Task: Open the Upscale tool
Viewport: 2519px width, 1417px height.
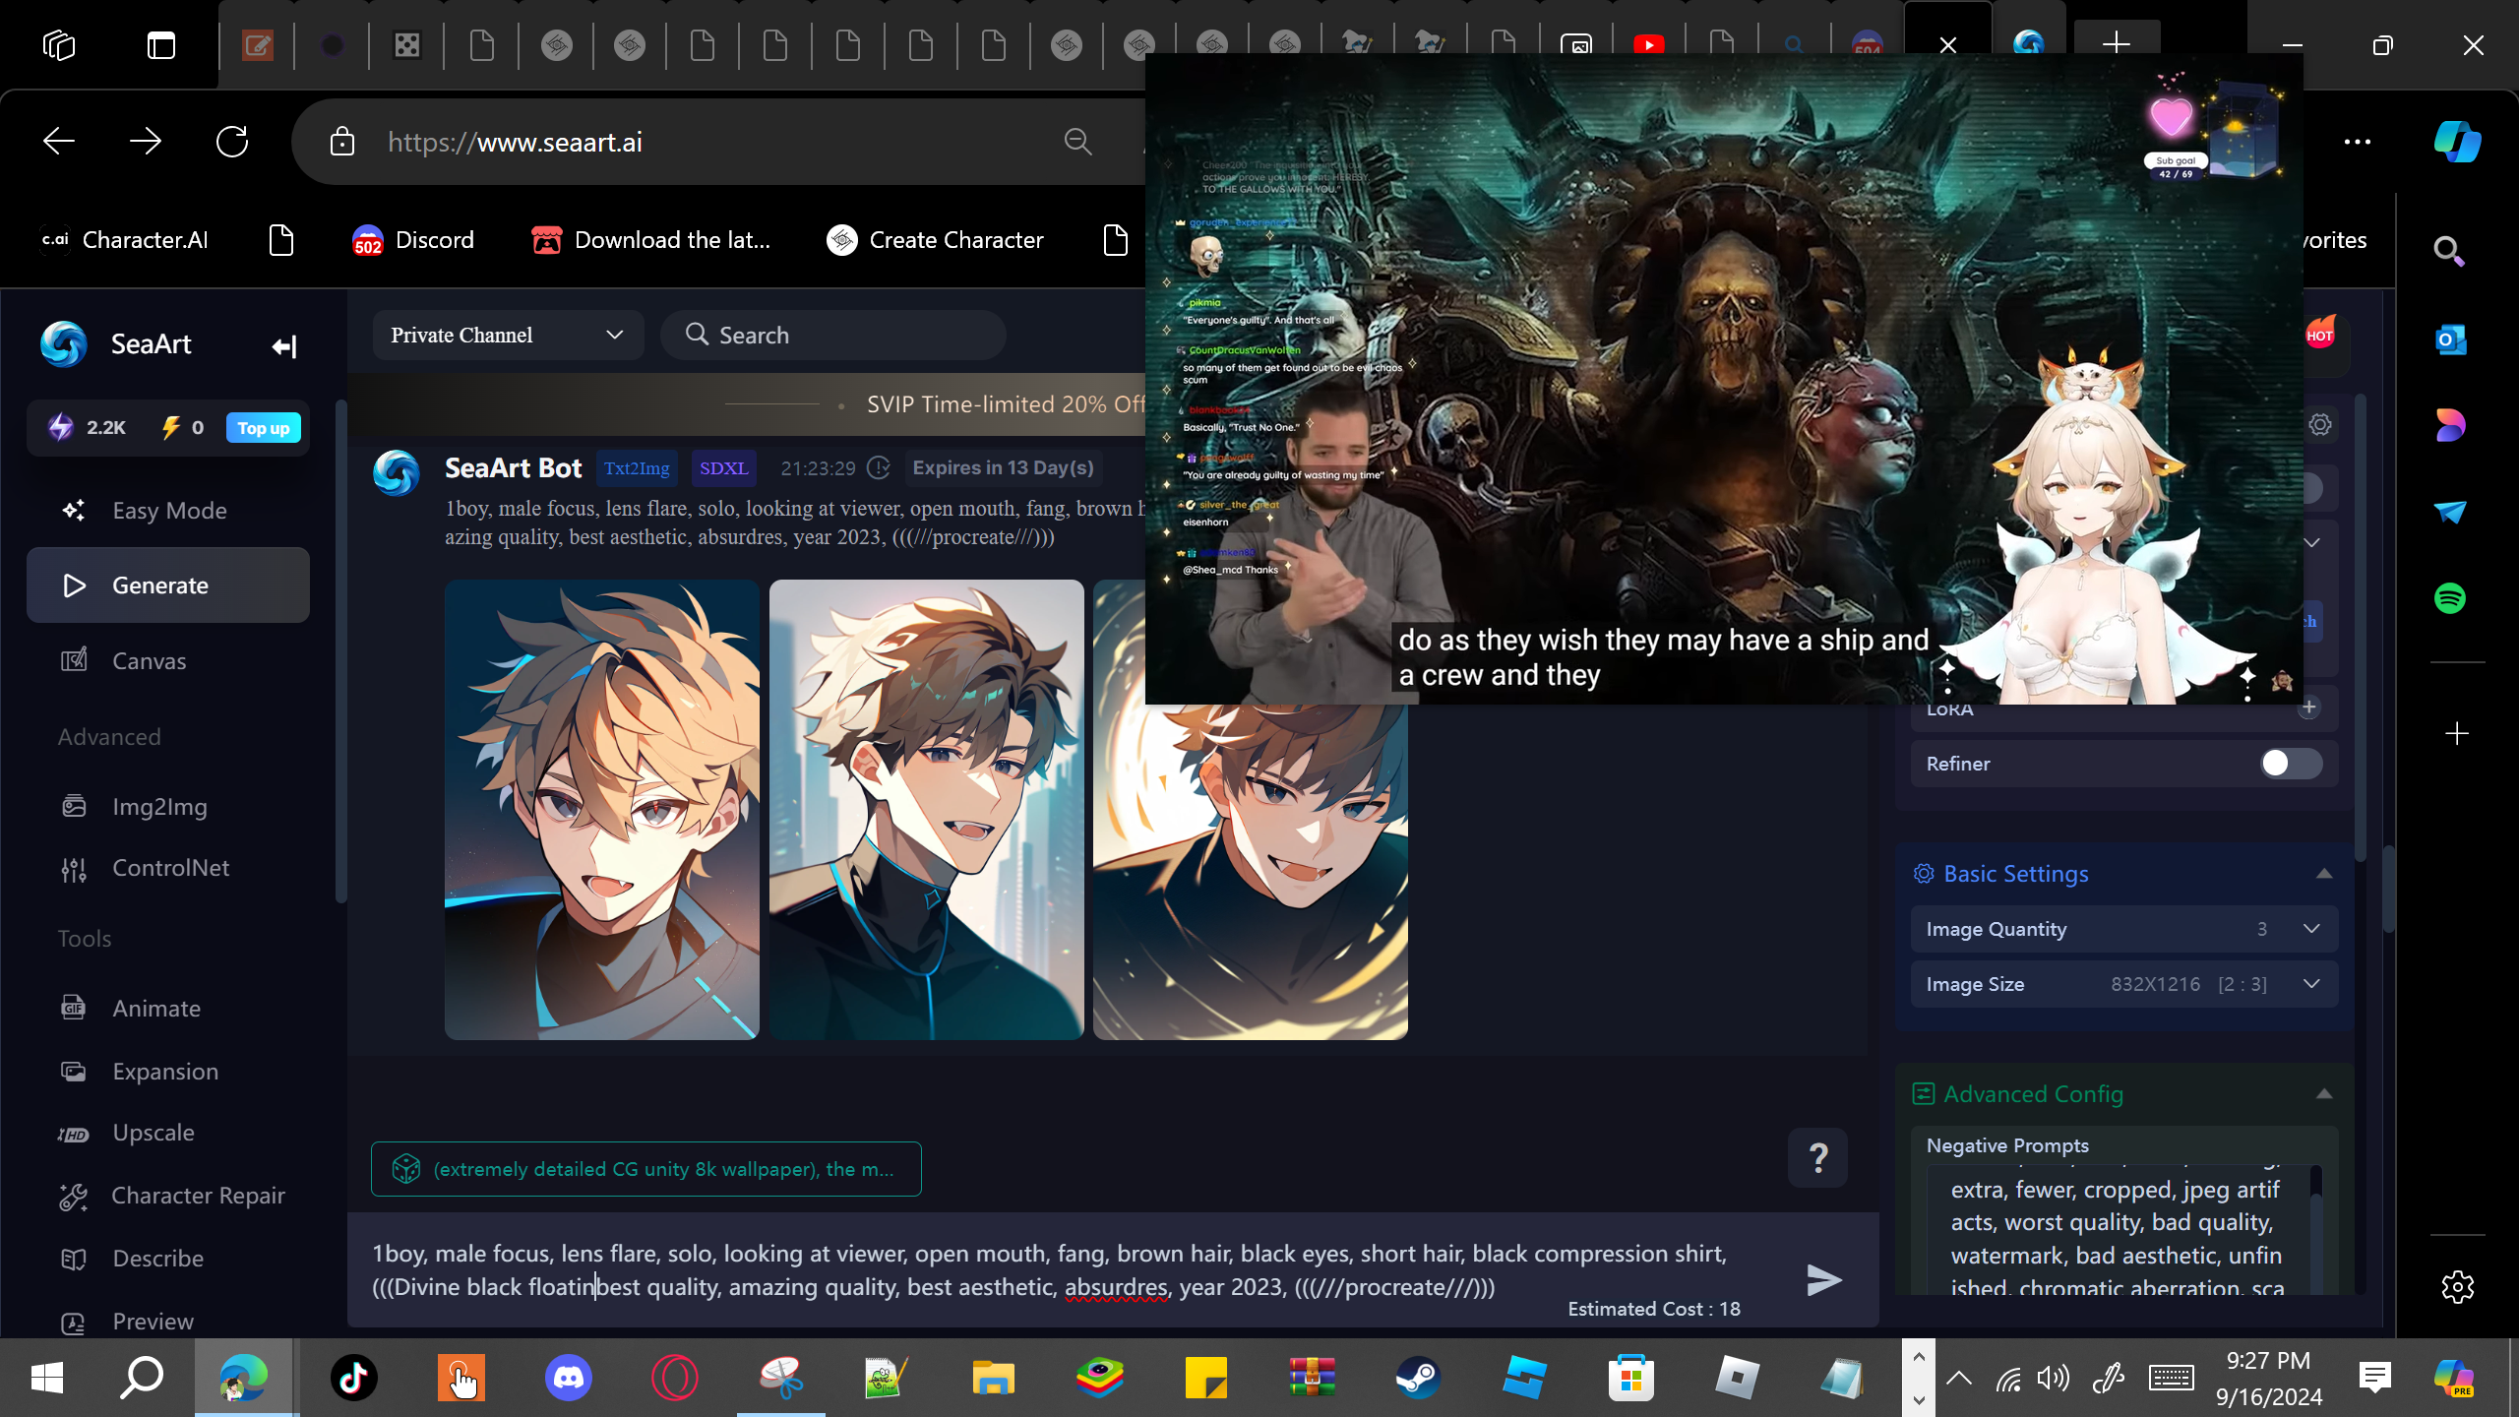Action: click(168, 1133)
